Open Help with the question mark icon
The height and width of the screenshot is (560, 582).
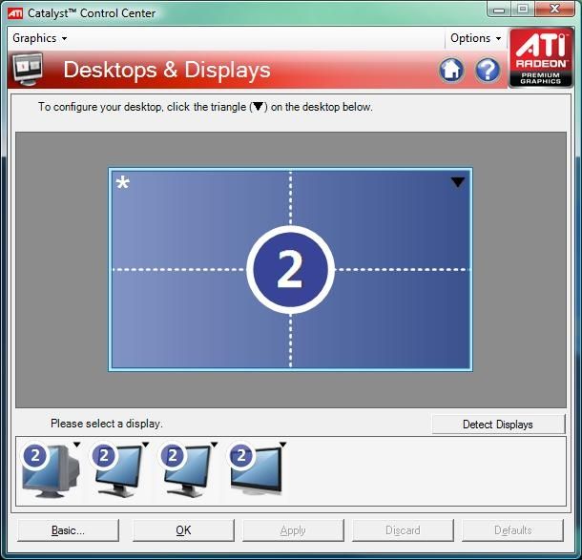click(x=488, y=70)
